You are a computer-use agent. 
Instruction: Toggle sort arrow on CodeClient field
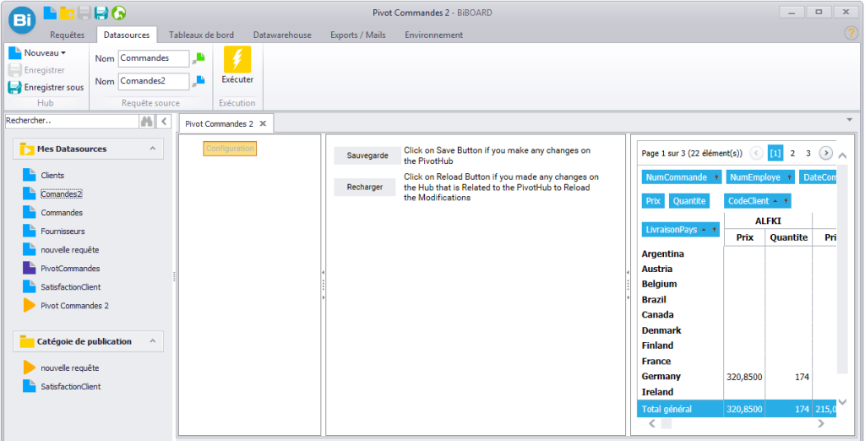point(775,201)
